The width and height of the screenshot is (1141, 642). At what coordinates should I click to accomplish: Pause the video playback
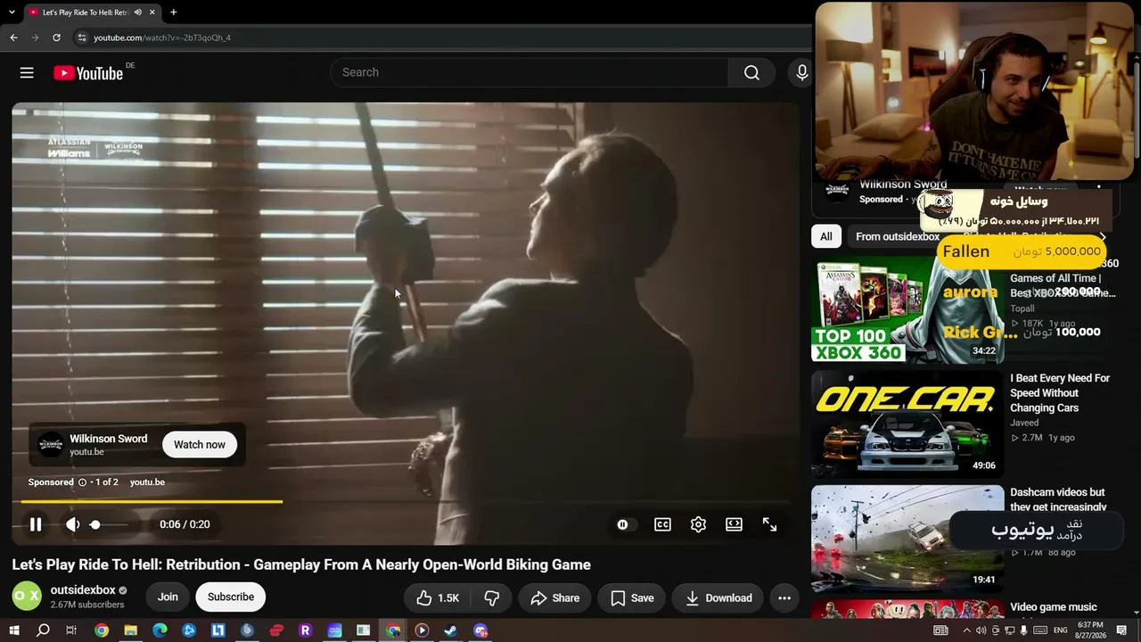[36, 524]
